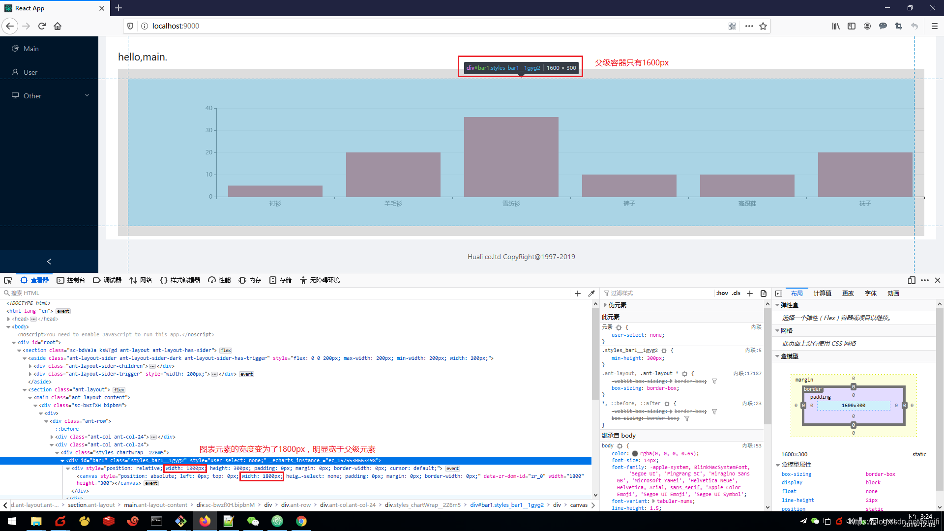Activate the element picker tool in devtools
The image size is (944, 531).
[x=8, y=280]
